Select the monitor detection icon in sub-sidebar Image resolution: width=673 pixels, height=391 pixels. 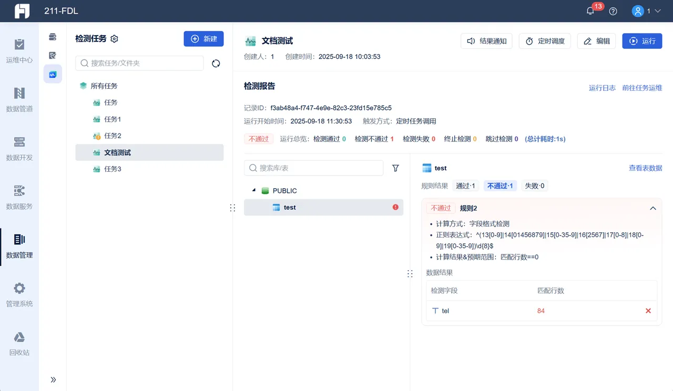click(x=53, y=74)
